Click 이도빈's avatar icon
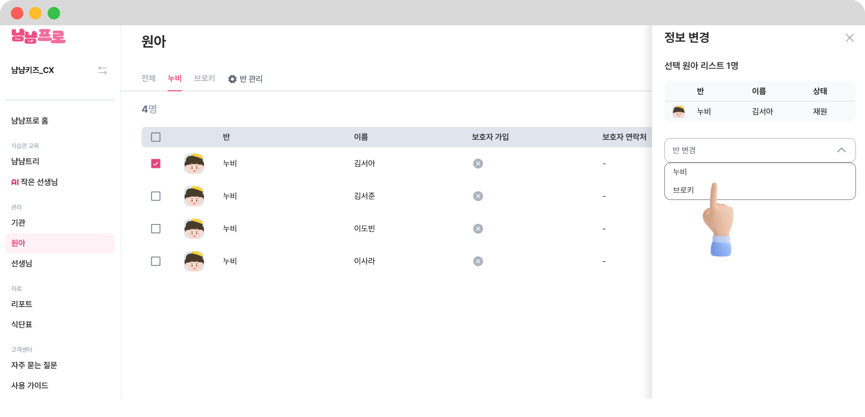865x417 pixels. [x=194, y=229]
